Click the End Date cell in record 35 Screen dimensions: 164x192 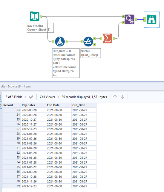[59, 167]
